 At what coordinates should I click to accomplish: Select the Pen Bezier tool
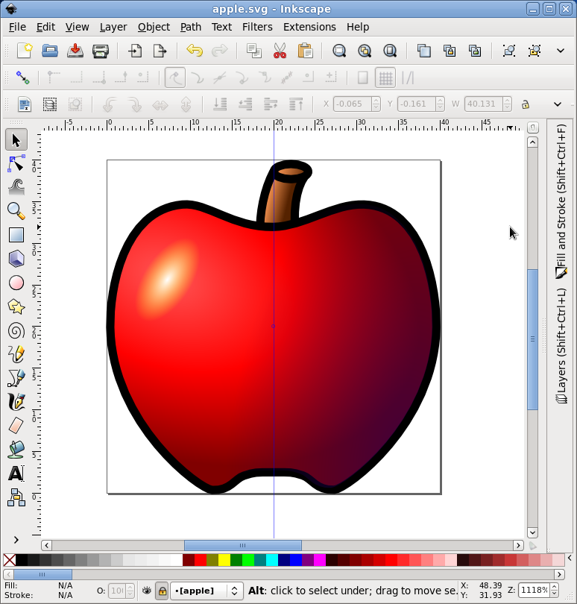click(16, 378)
